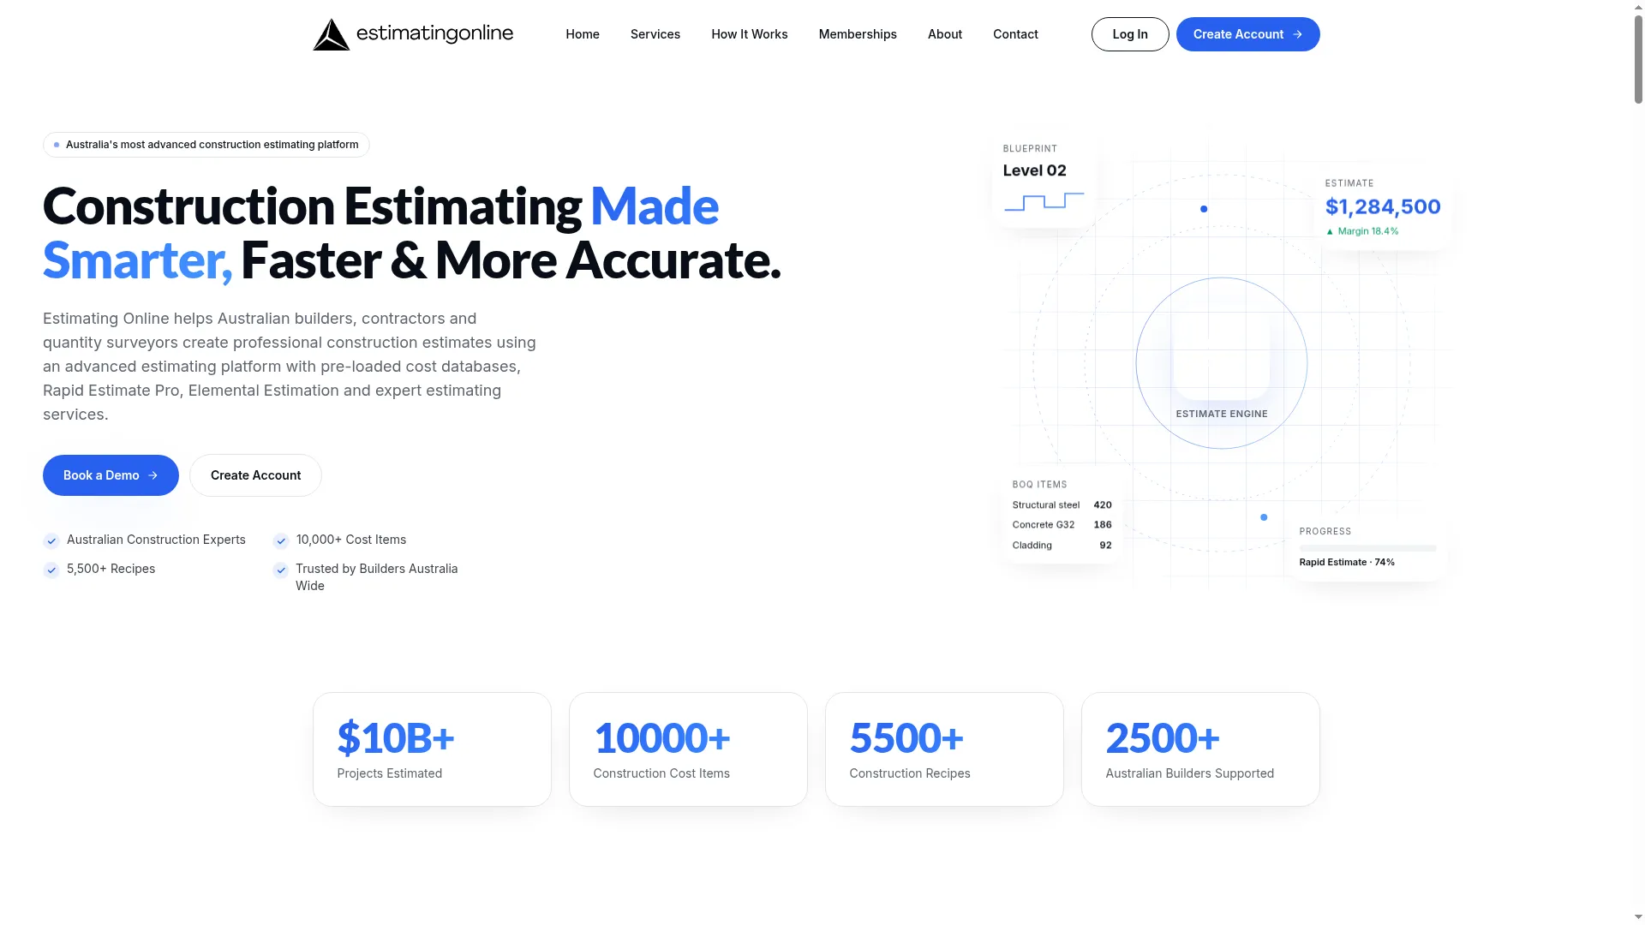Screen dimensions: 1645x925
Task: Open the Memberships nav link
Action: [x=858, y=34]
